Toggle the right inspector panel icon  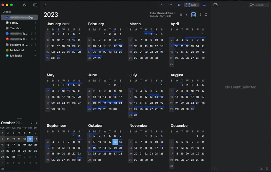pos(215,5)
